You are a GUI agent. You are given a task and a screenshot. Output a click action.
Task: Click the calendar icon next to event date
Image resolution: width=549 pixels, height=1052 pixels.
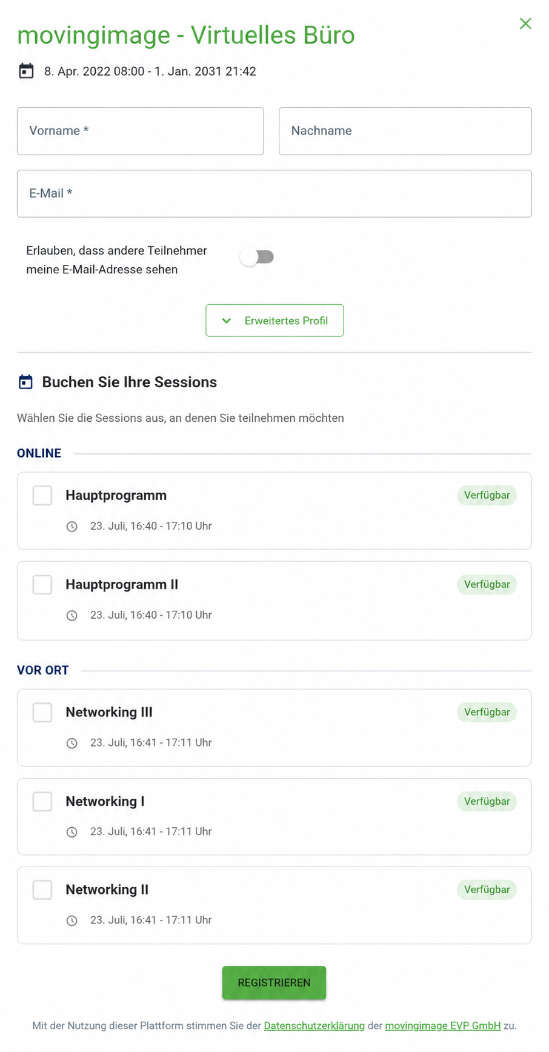(x=26, y=71)
